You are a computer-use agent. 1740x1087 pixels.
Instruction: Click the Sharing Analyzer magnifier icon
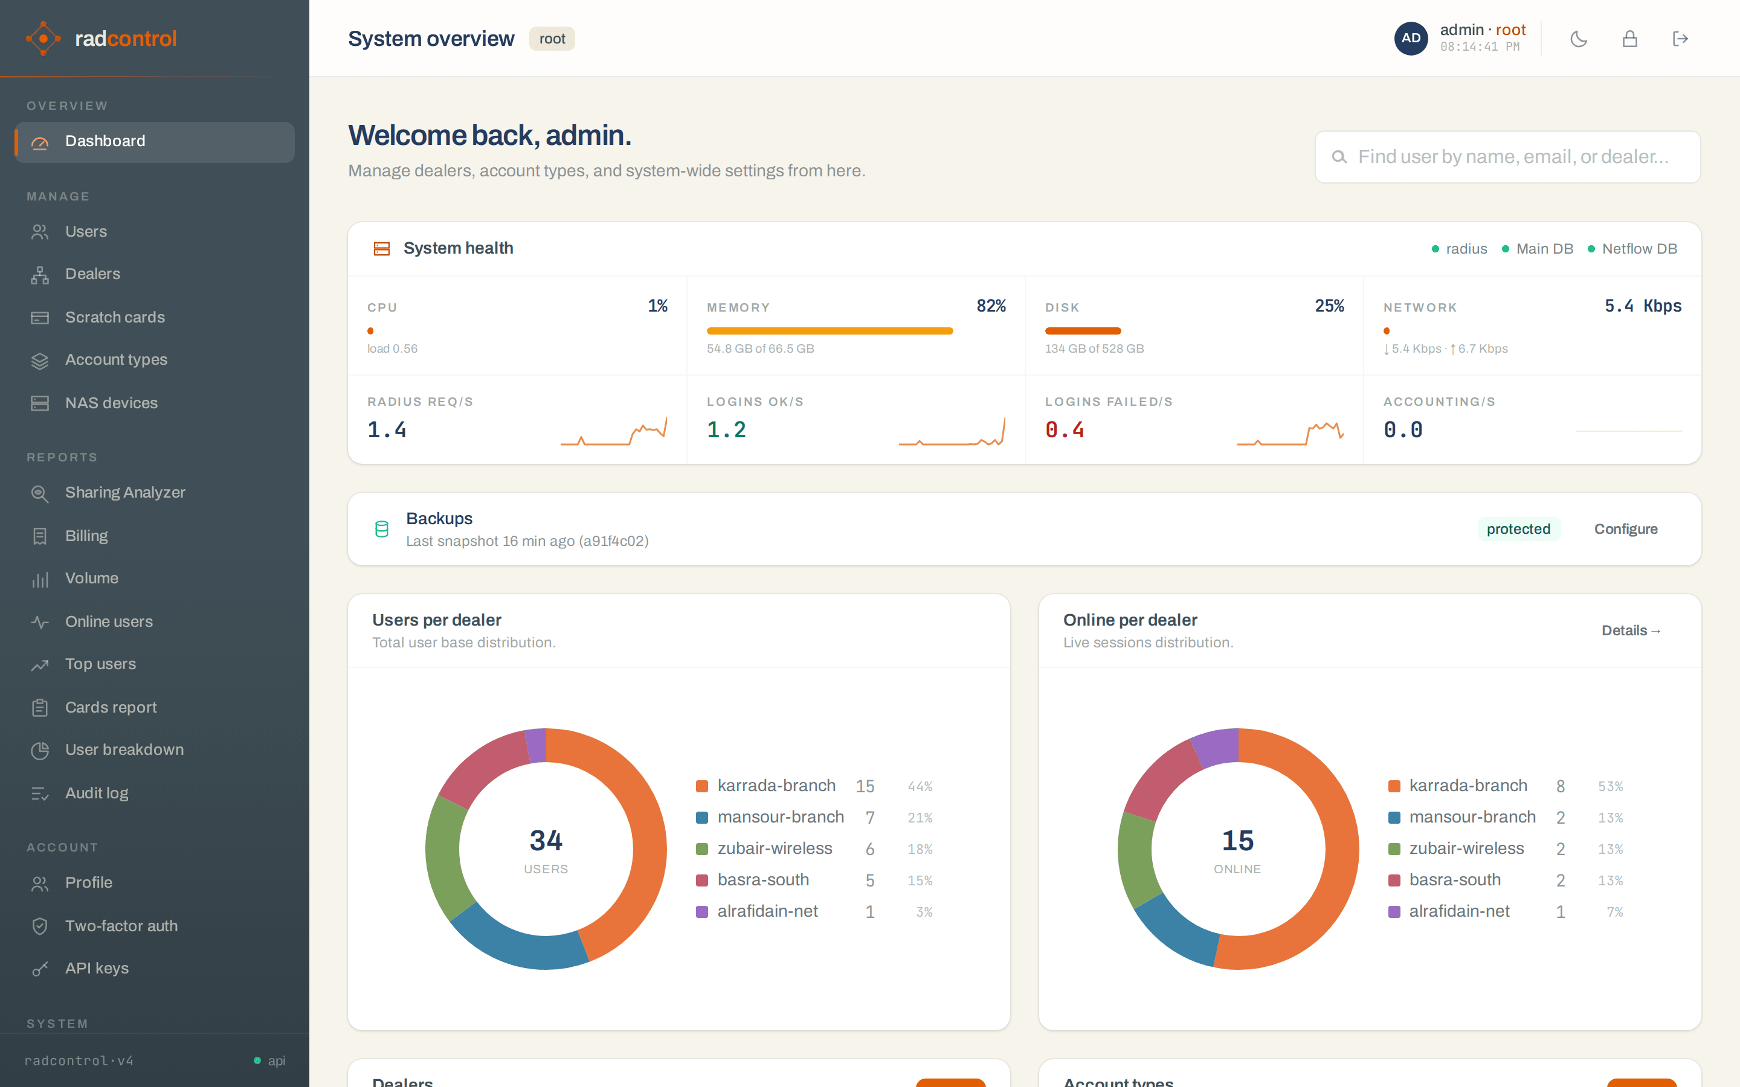(x=40, y=493)
